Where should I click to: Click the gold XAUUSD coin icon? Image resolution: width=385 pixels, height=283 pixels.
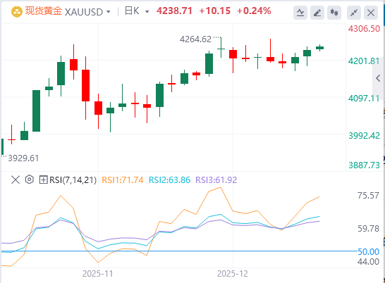17,11
